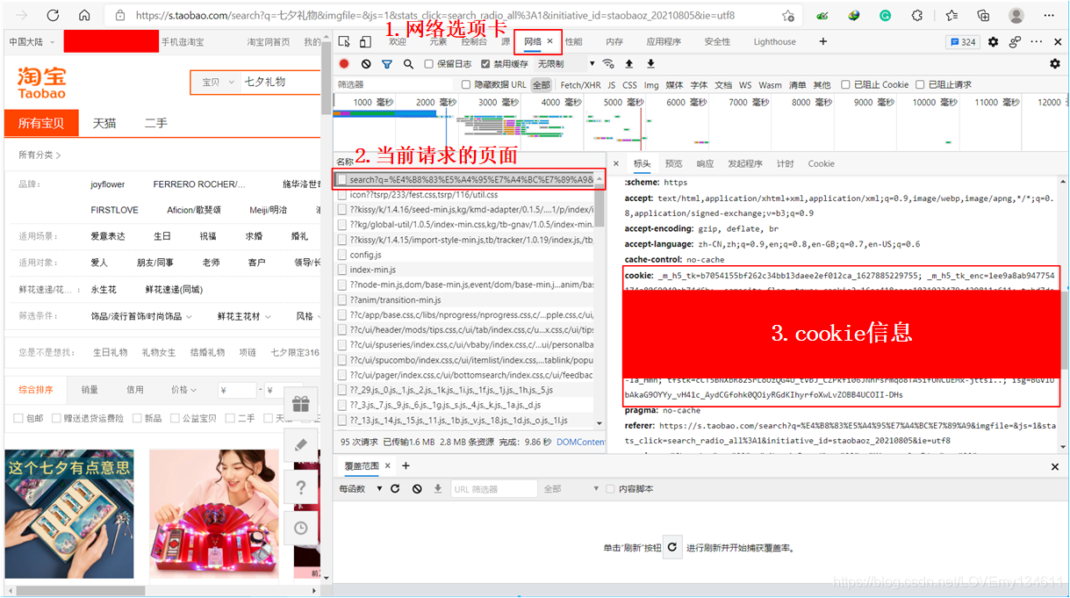The image size is (1070, 598).
Task: Click the browser forward arrow
Action: click(21, 15)
